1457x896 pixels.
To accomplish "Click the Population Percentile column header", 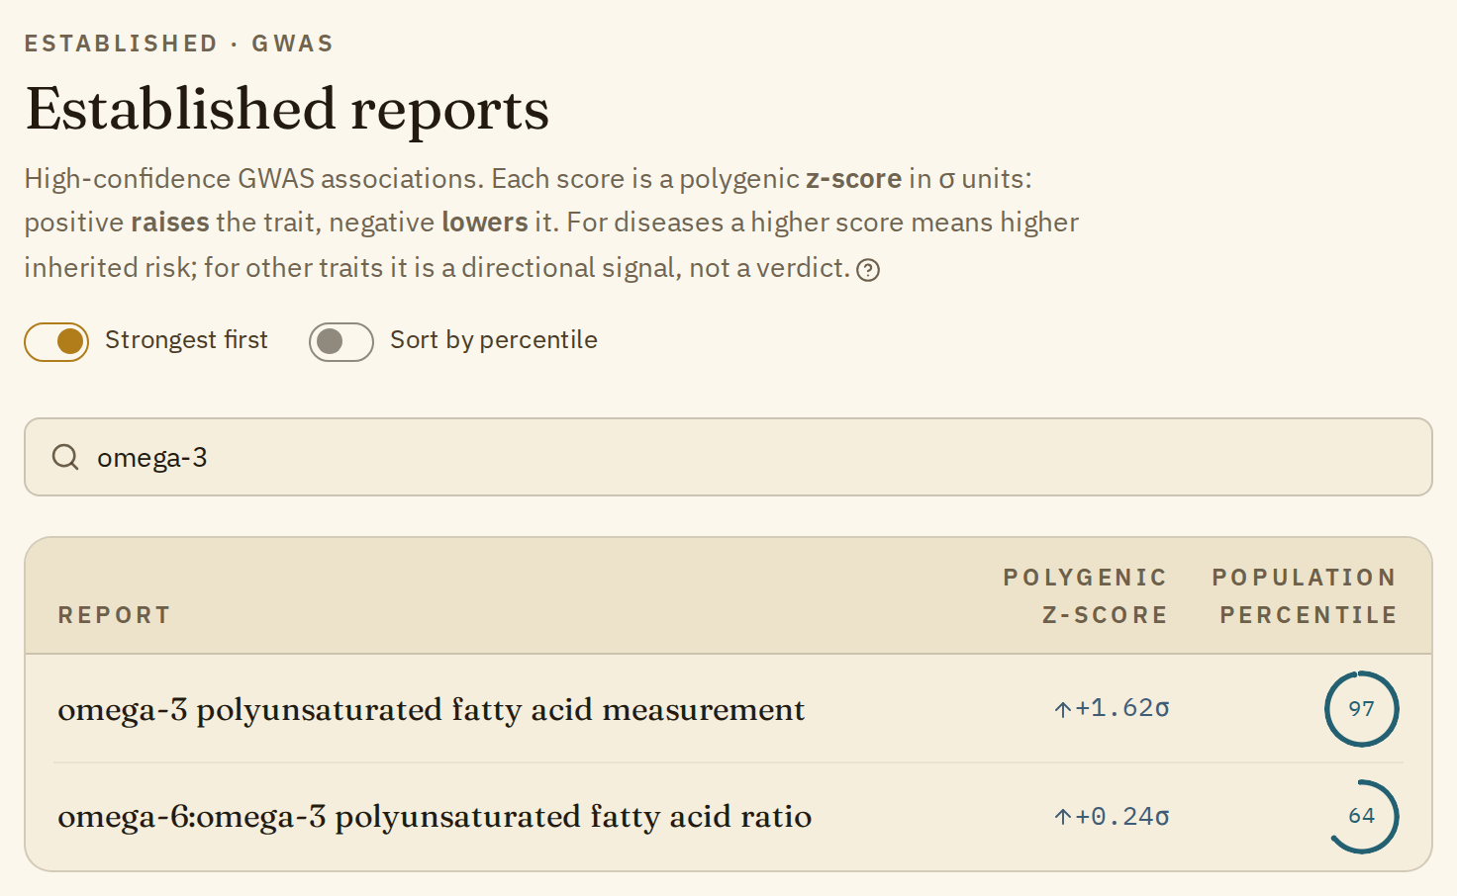I will (1305, 596).
